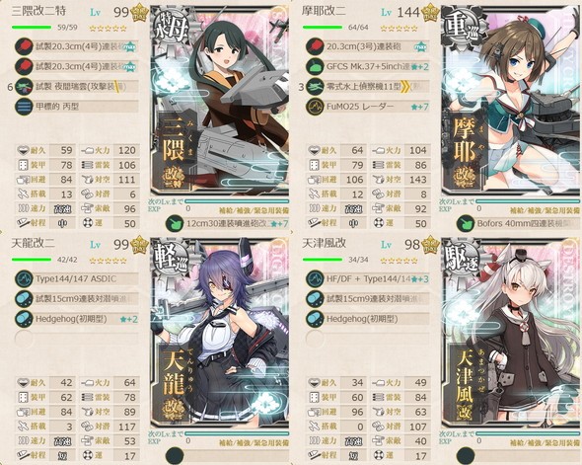The image size is (582, 465).
Task: Select Tenryuu's Hedgehog depth charge icon
Action: point(24,319)
